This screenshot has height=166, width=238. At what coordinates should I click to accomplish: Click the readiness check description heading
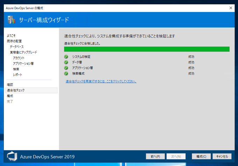point(119,36)
